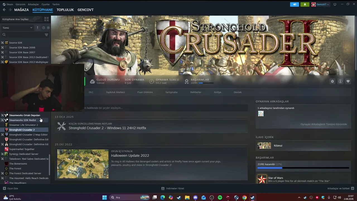
Task: Open Spotify from the taskbar
Action: tap(220, 197)
